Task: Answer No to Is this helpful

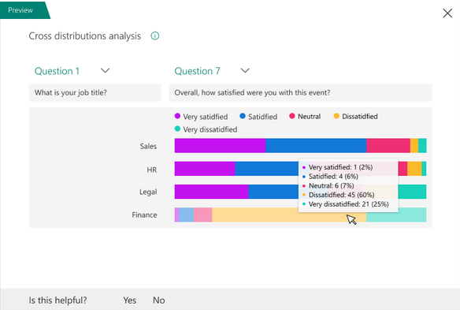Action: pos(158,300)
